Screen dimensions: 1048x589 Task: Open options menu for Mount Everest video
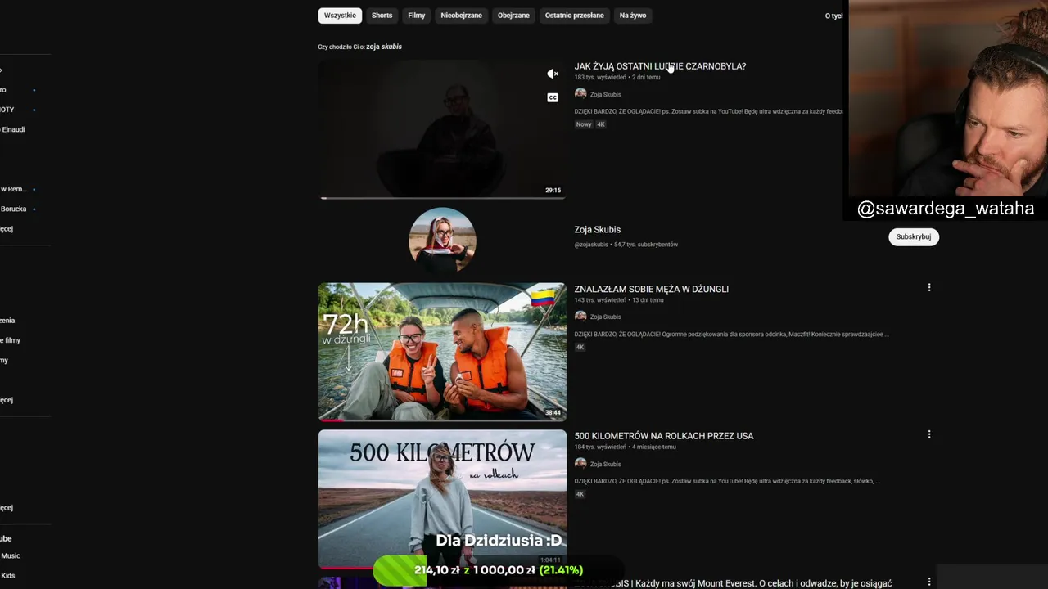tap(929, 582)
